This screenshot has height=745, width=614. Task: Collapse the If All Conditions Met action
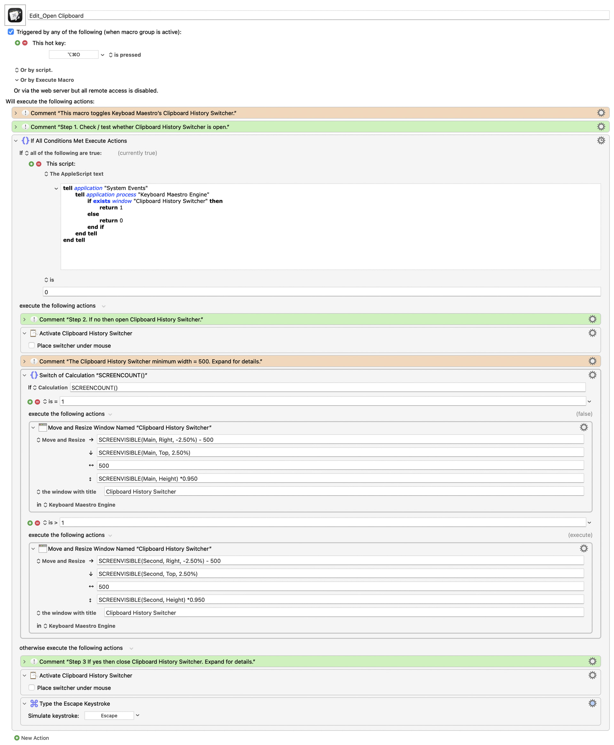click(16, 141)
